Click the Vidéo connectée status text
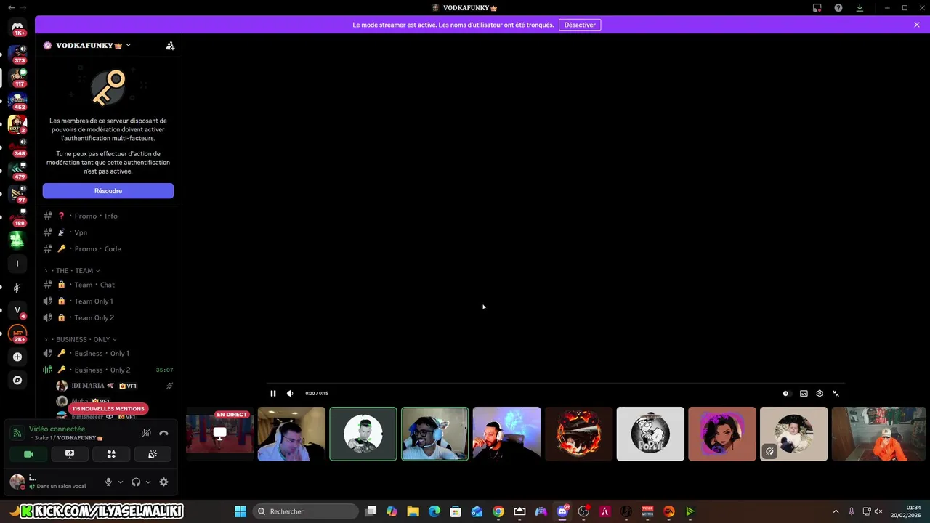Screen dimensions: 930x523 pos(57,429)
